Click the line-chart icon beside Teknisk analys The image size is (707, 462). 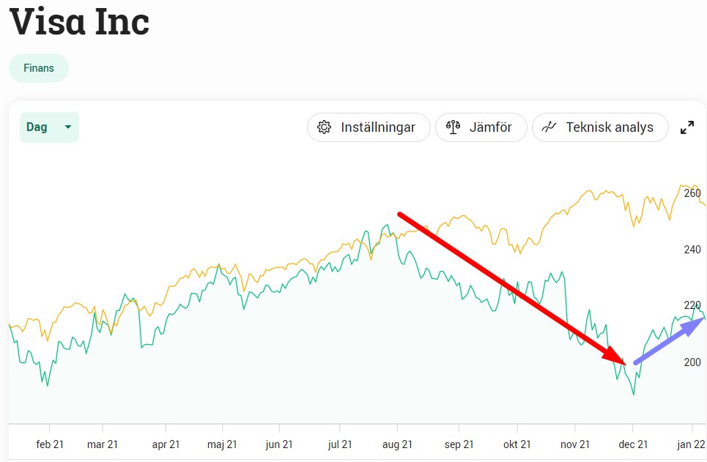pyautogui.click(x=549, y=127)
